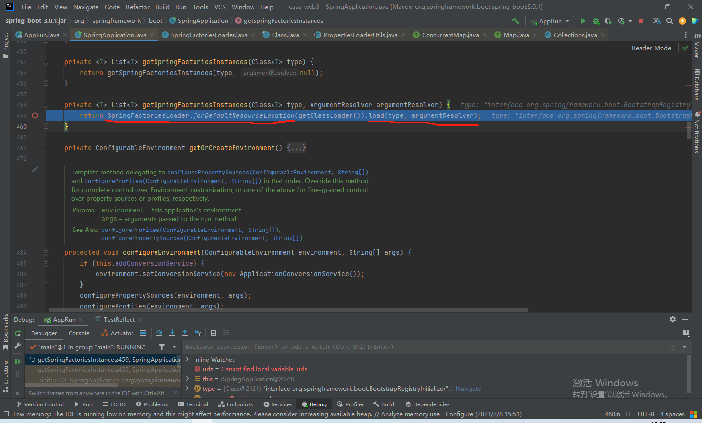Click the Threads list icon after Actuator
The height and width of the screenshot is (423, 702).
tap(143, 333)
